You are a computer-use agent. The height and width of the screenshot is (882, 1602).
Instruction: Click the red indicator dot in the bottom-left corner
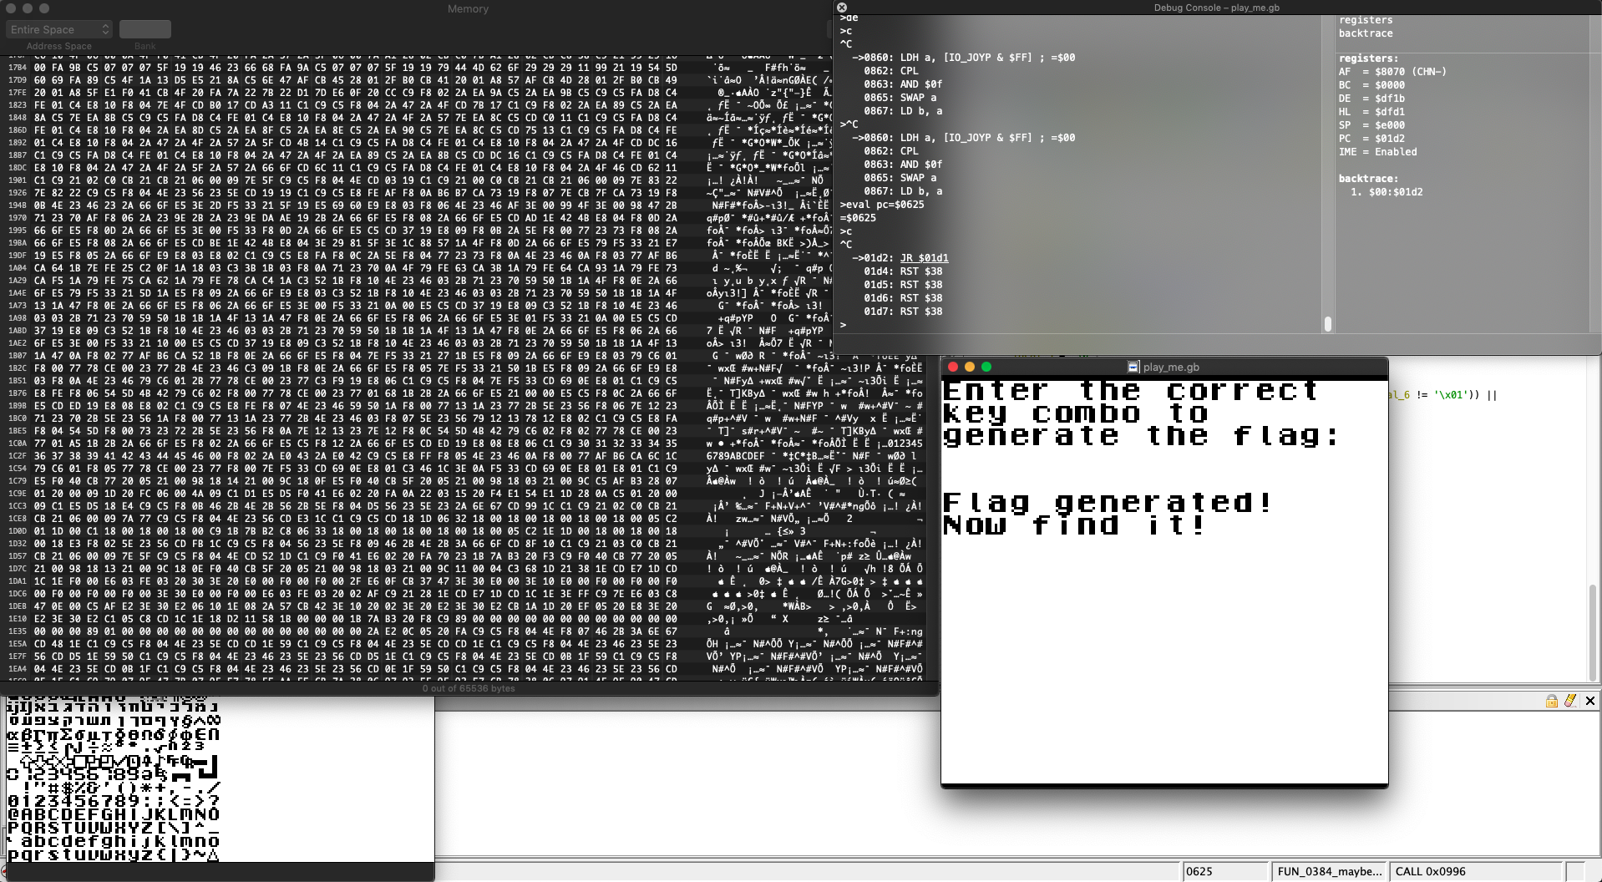[x=4, y=871]
